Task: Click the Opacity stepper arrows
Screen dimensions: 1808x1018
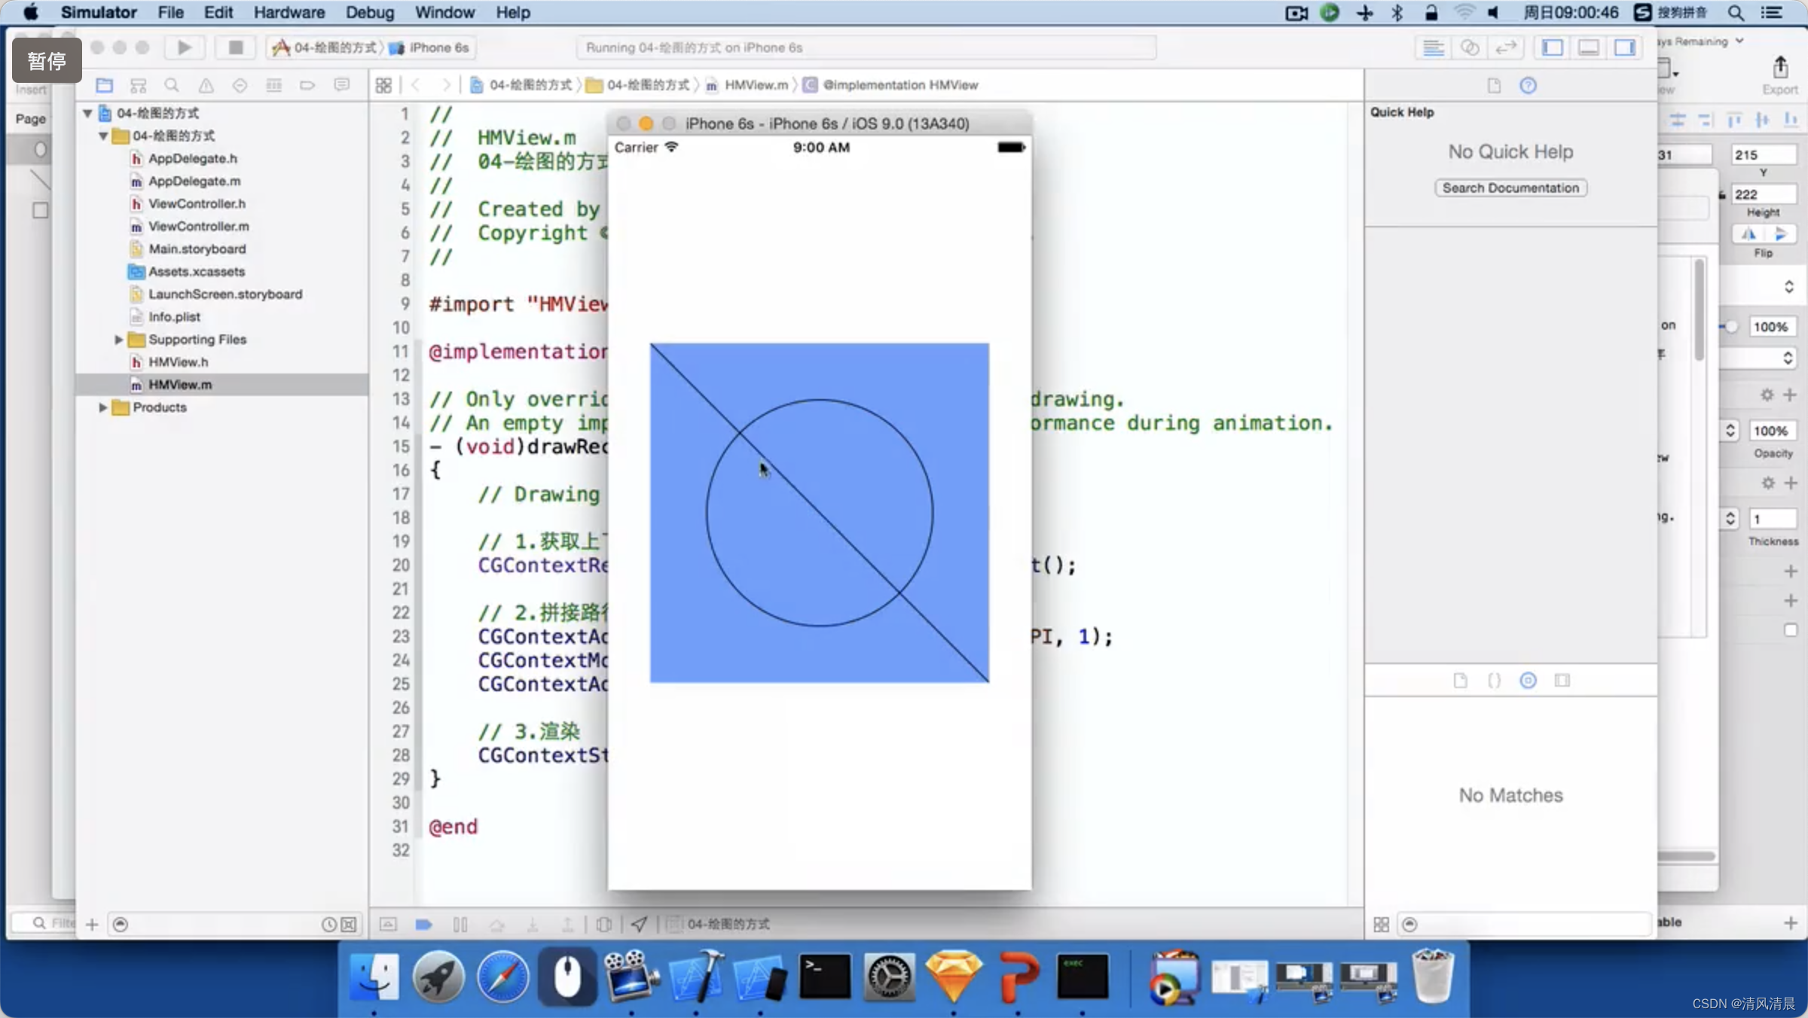Action: point(1730,431)
